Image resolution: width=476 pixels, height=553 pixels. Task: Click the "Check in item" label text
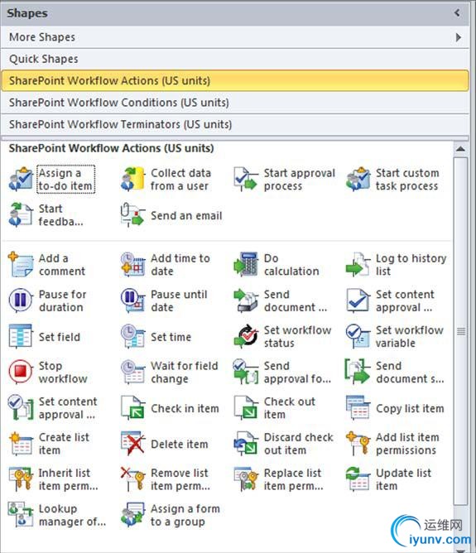(x=185, y=408)
